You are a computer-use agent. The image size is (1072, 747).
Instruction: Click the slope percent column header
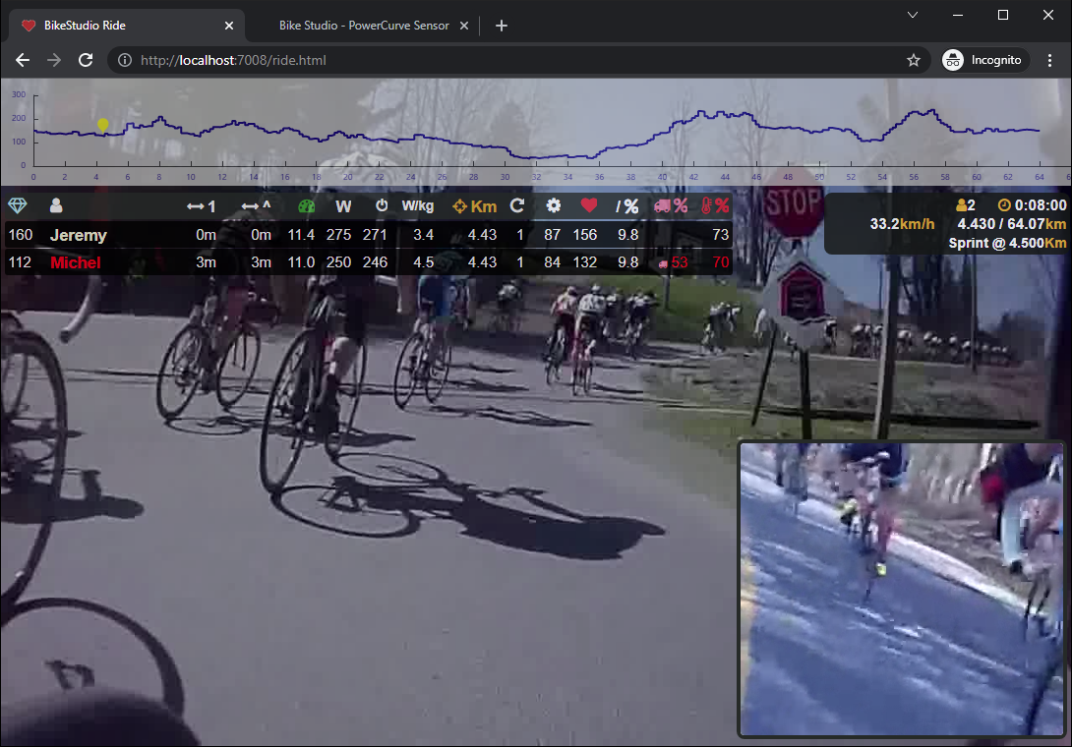626,206
